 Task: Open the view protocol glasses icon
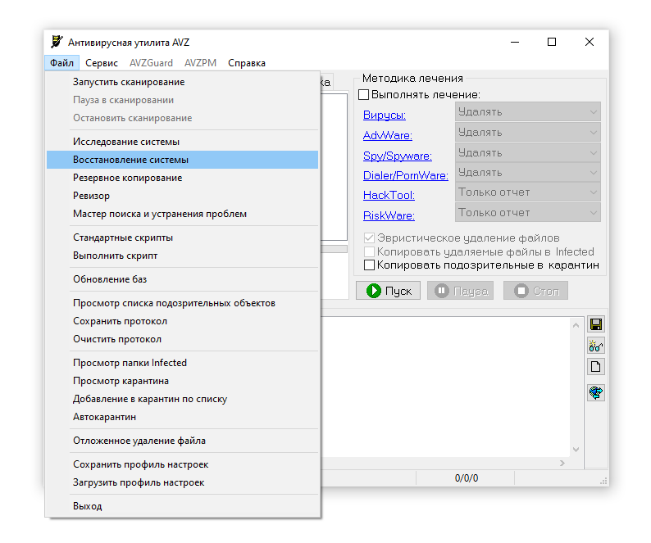pyautogui.click(x=596, y=345)
